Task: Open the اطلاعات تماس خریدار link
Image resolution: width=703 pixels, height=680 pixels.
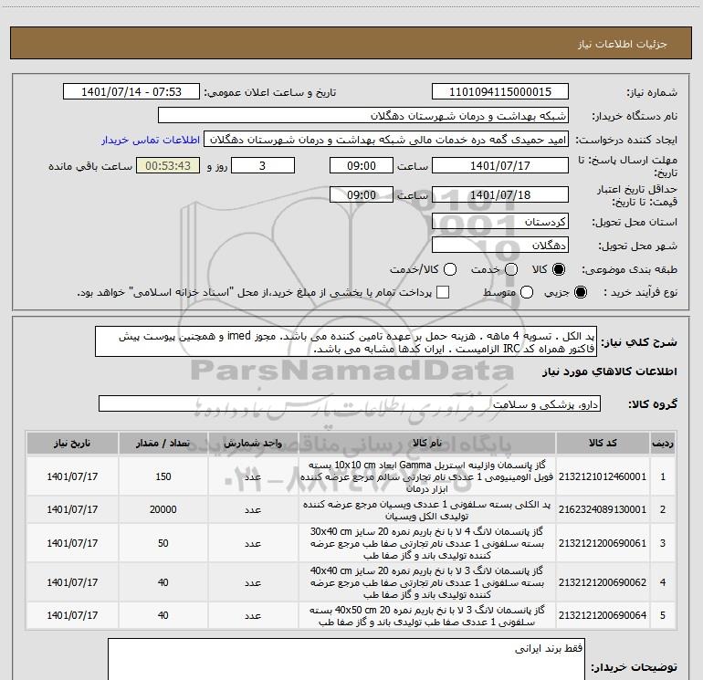Action: tap(151, 140)
